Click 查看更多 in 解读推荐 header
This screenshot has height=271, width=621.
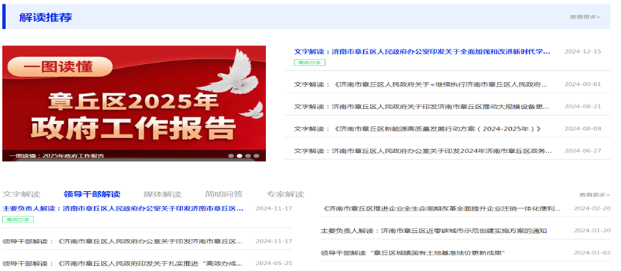[585, 16]
